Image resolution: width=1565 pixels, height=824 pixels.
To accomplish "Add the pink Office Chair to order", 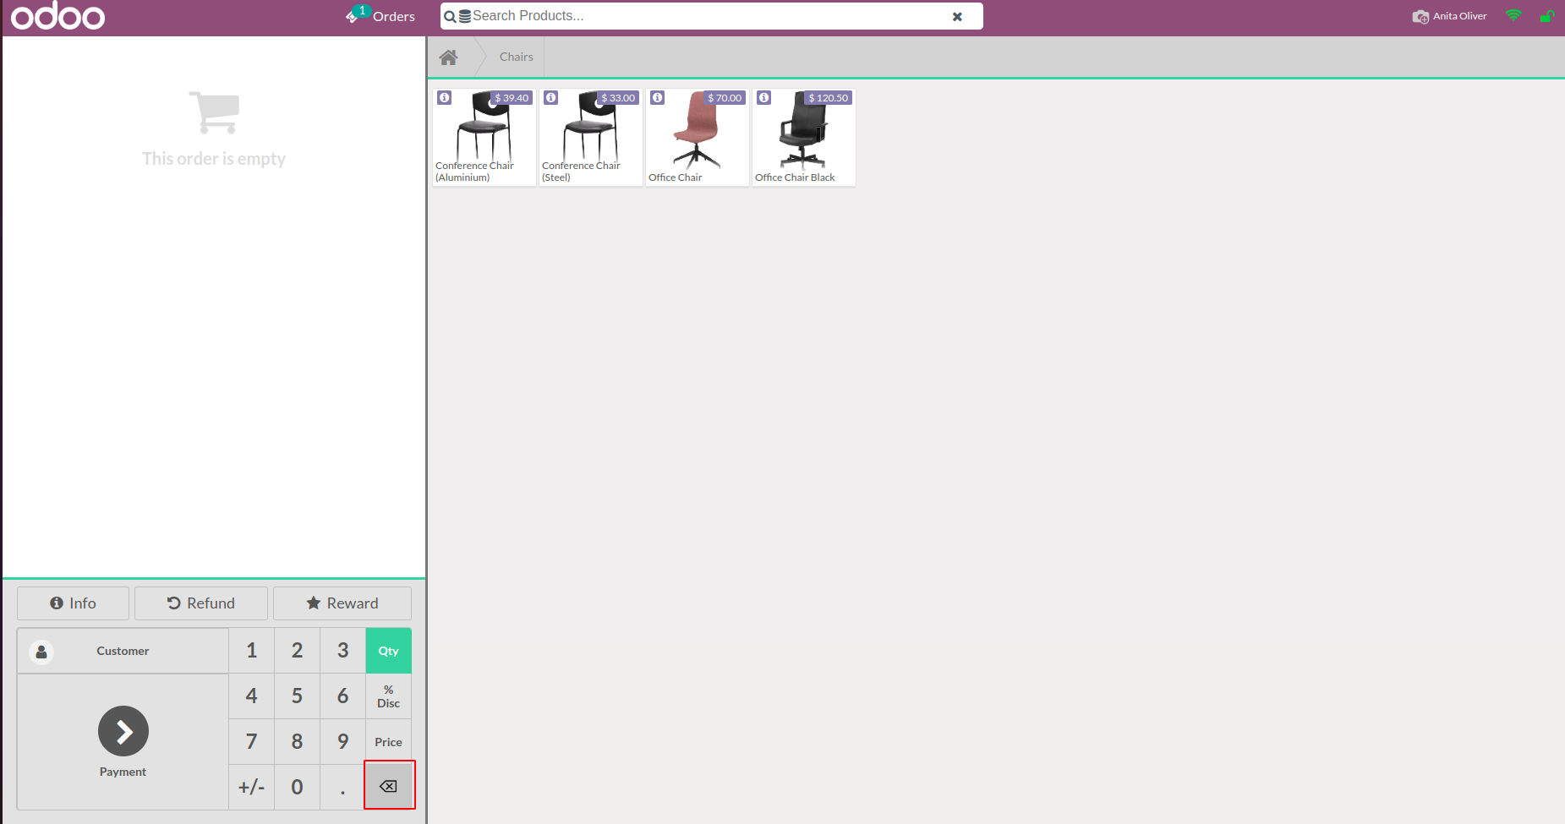I will click(x=698, y=138).
